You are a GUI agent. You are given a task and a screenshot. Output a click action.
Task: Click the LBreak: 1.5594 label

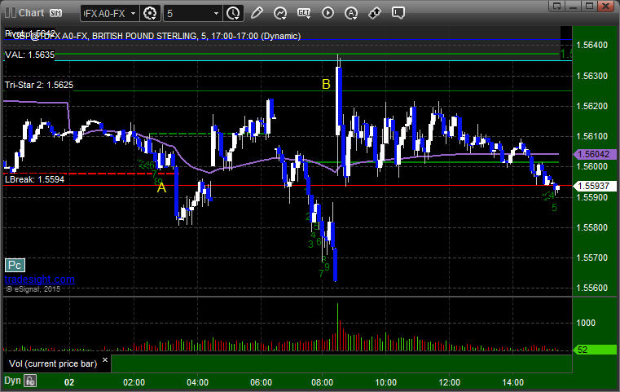[x=34, y=179]
